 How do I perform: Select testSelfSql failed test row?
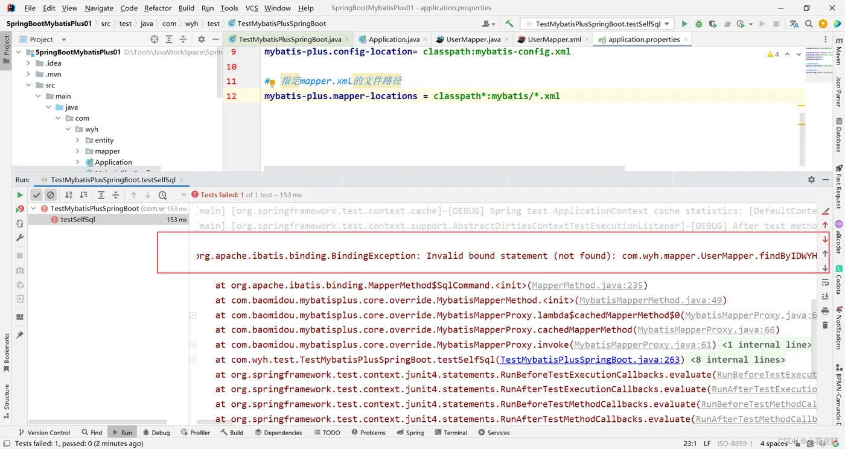[109, 220]
